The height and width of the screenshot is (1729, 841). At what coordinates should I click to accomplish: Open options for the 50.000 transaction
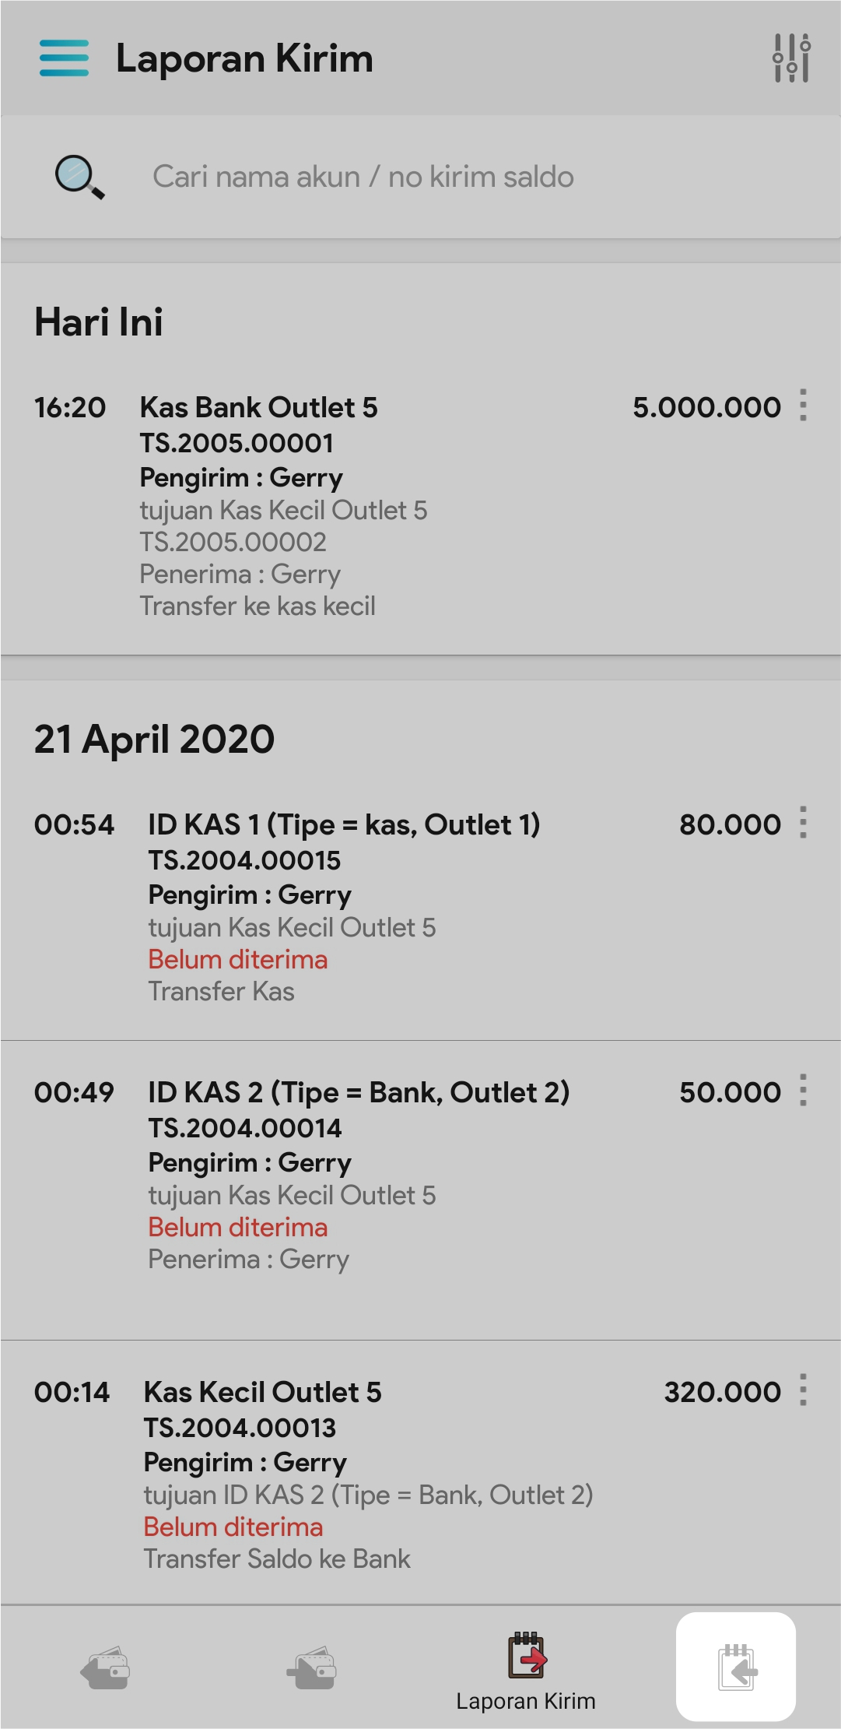(x=803, y=1091)
